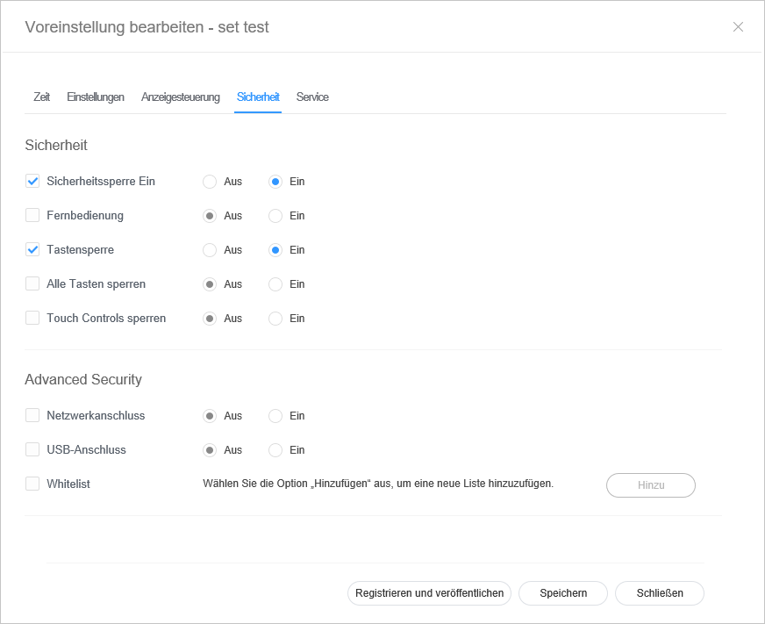Select the Service tab
The height and width of the screenshot is (624, 765).
[x=312, y=97]
